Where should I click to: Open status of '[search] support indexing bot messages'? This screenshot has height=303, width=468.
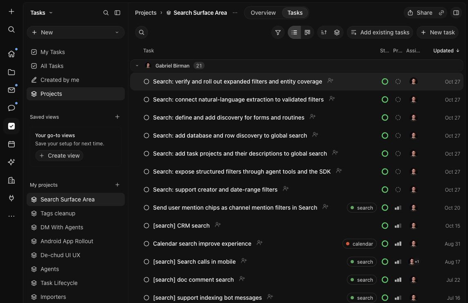[x=385, y=298]
